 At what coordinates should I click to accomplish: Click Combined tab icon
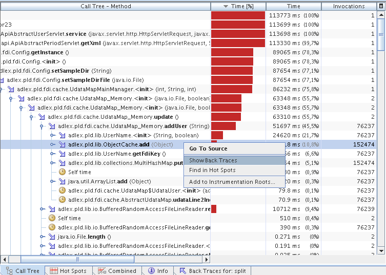tap(102, 271)
